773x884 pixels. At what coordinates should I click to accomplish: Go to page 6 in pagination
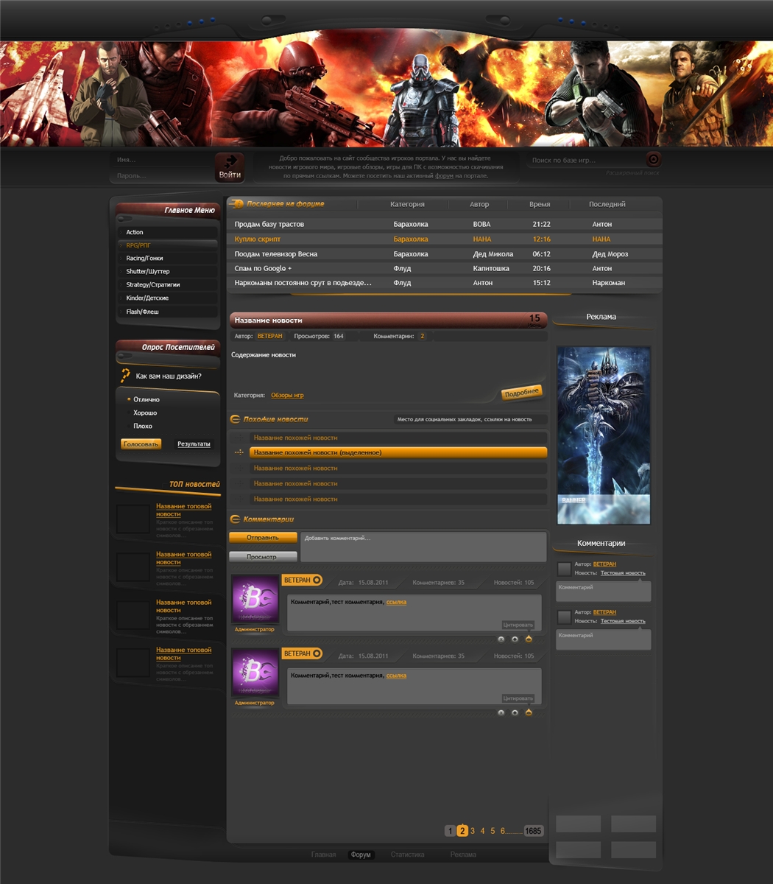[503, 831]
